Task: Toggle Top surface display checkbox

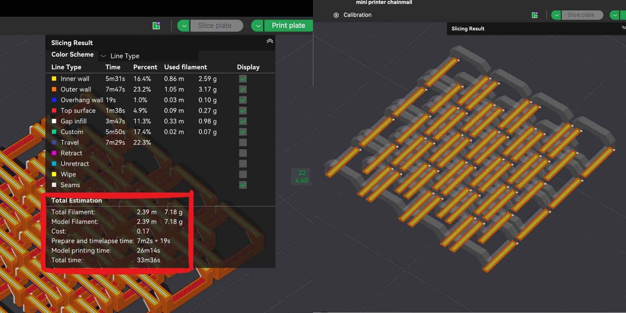Action: (x=243, y=111)
